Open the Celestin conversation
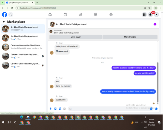The width and height of the screenshot is (163, 130). click(x=23, y=65)
